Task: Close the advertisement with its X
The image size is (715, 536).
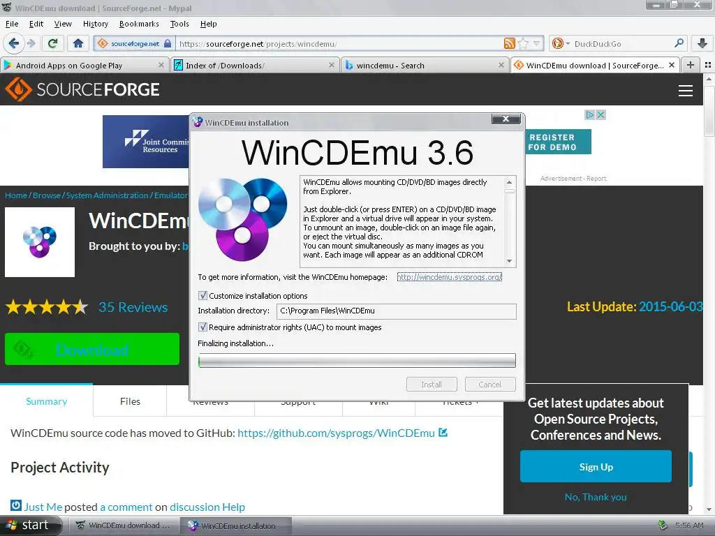Action: pos(601,115)
